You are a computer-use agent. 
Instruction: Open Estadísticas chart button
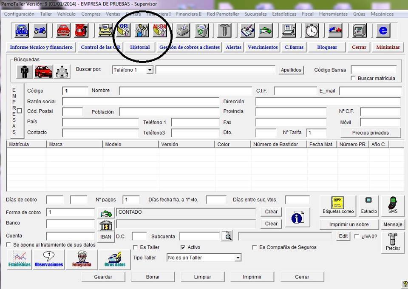19,260
